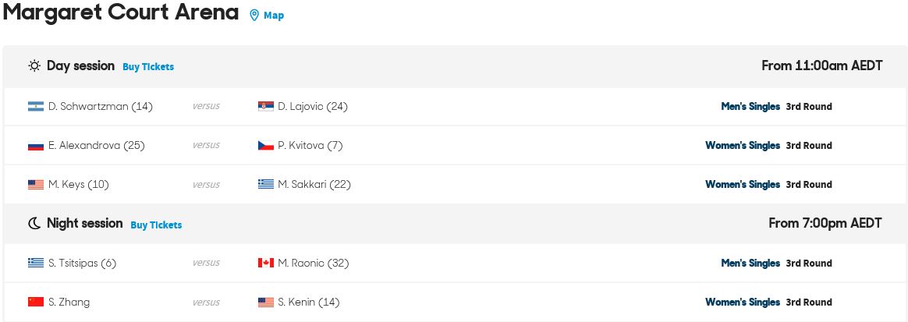This screenshot has width=908, height=322.
Task: Buy Tickets for the Day session
Action: [x=148, y=66]
